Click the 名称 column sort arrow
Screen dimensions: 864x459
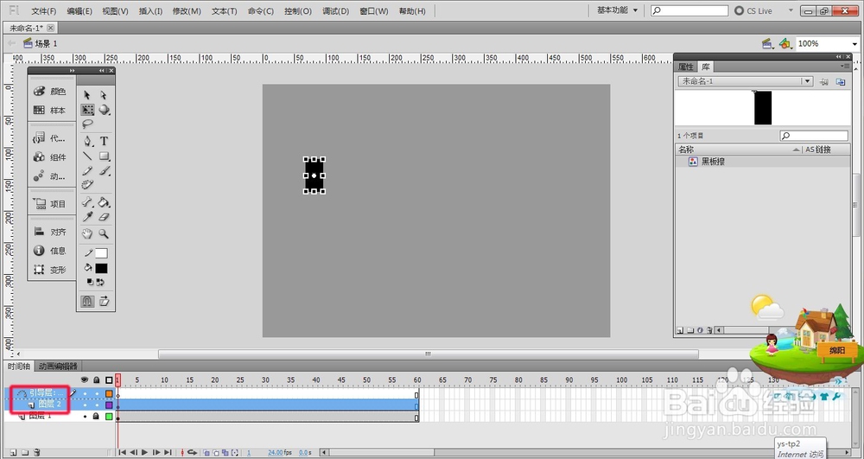pyautogui.click(x=796, y=150)
